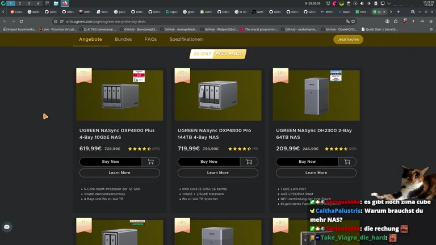This screenshot has height=245, width=436.
Task: Learn More about DH2300 2-Bay
Action: pyautogui.click(x=316, y=173)
